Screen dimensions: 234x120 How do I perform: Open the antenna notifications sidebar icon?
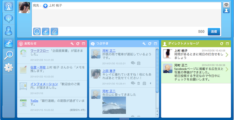pyautogui.click(x=9, y=6)
